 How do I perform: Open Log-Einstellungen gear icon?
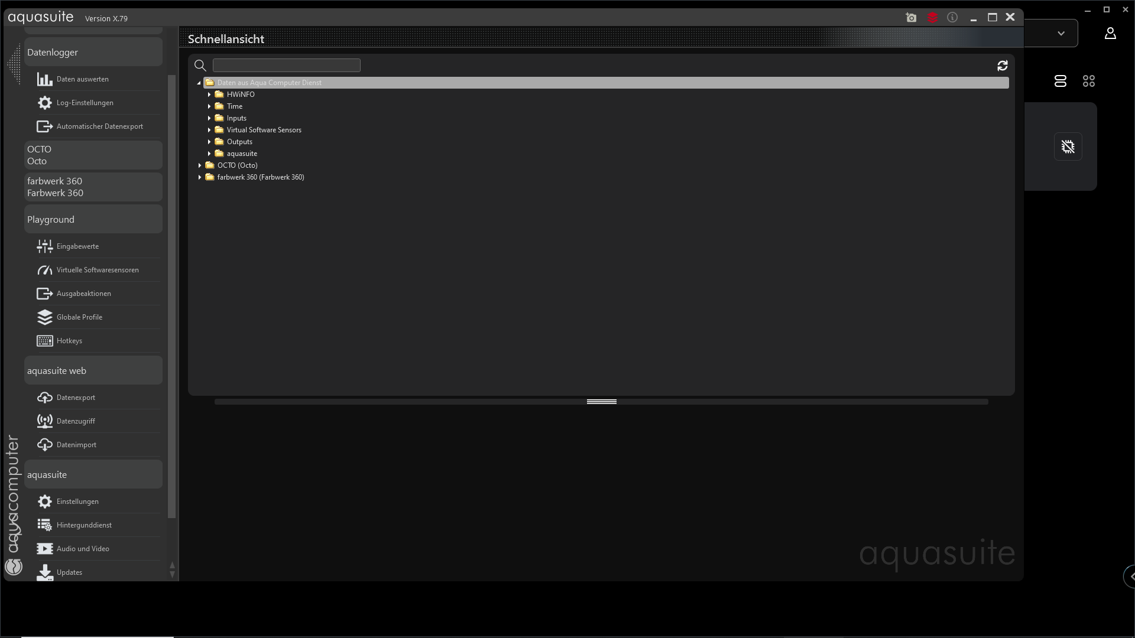click(45, 103)
